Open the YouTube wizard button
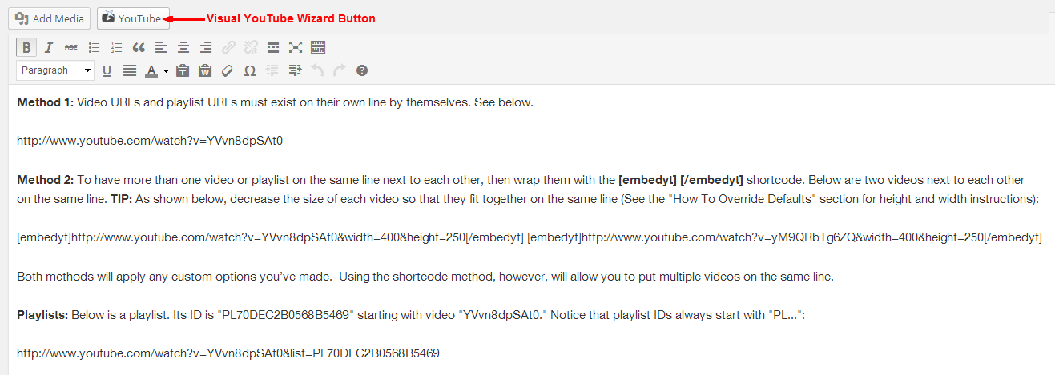 click(134, 18)
